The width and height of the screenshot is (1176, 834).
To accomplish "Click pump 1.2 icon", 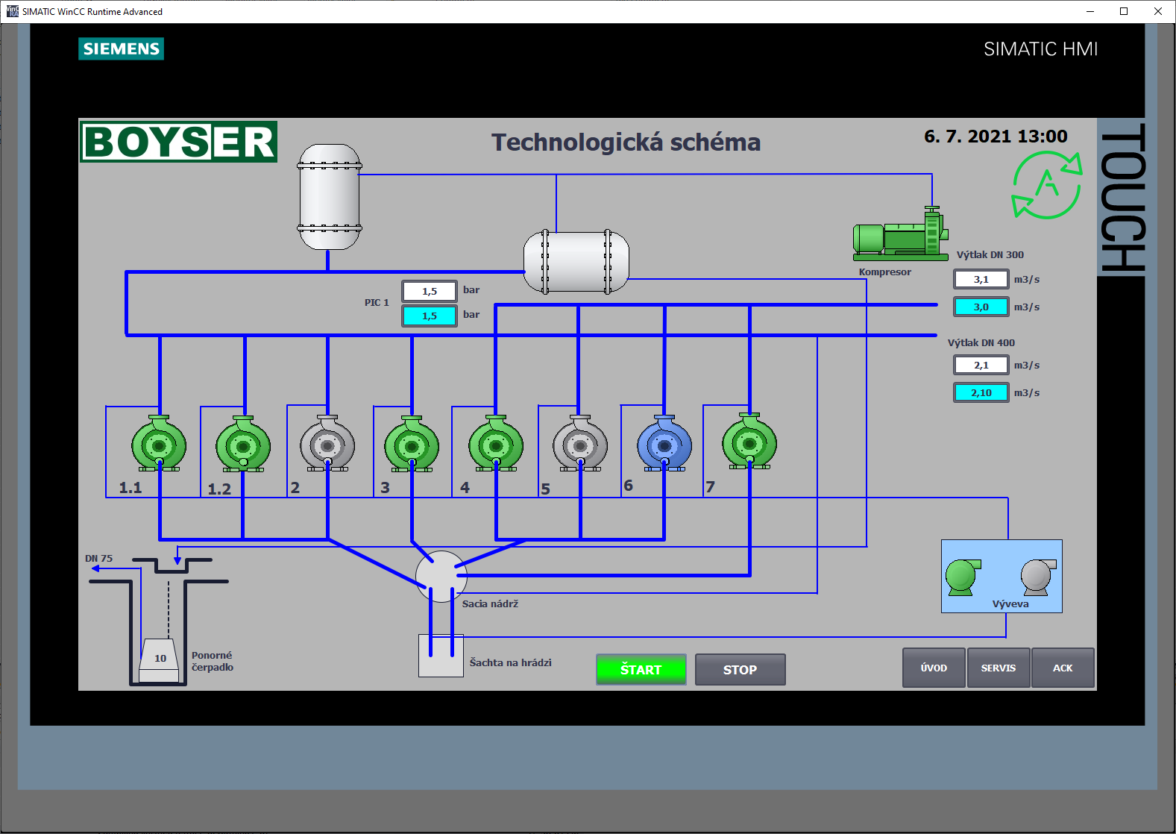I will [243, 445].
